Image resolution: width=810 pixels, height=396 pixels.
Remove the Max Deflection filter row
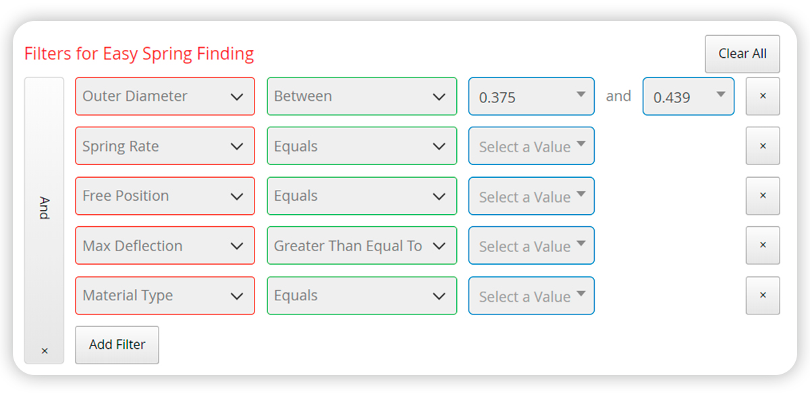tap(763, 246)
